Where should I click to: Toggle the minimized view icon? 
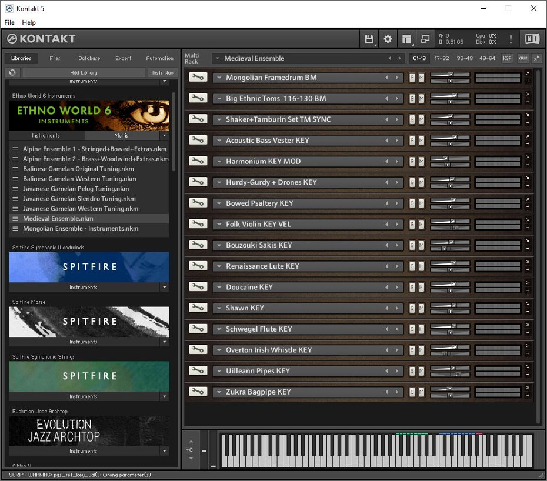point(425,39)
